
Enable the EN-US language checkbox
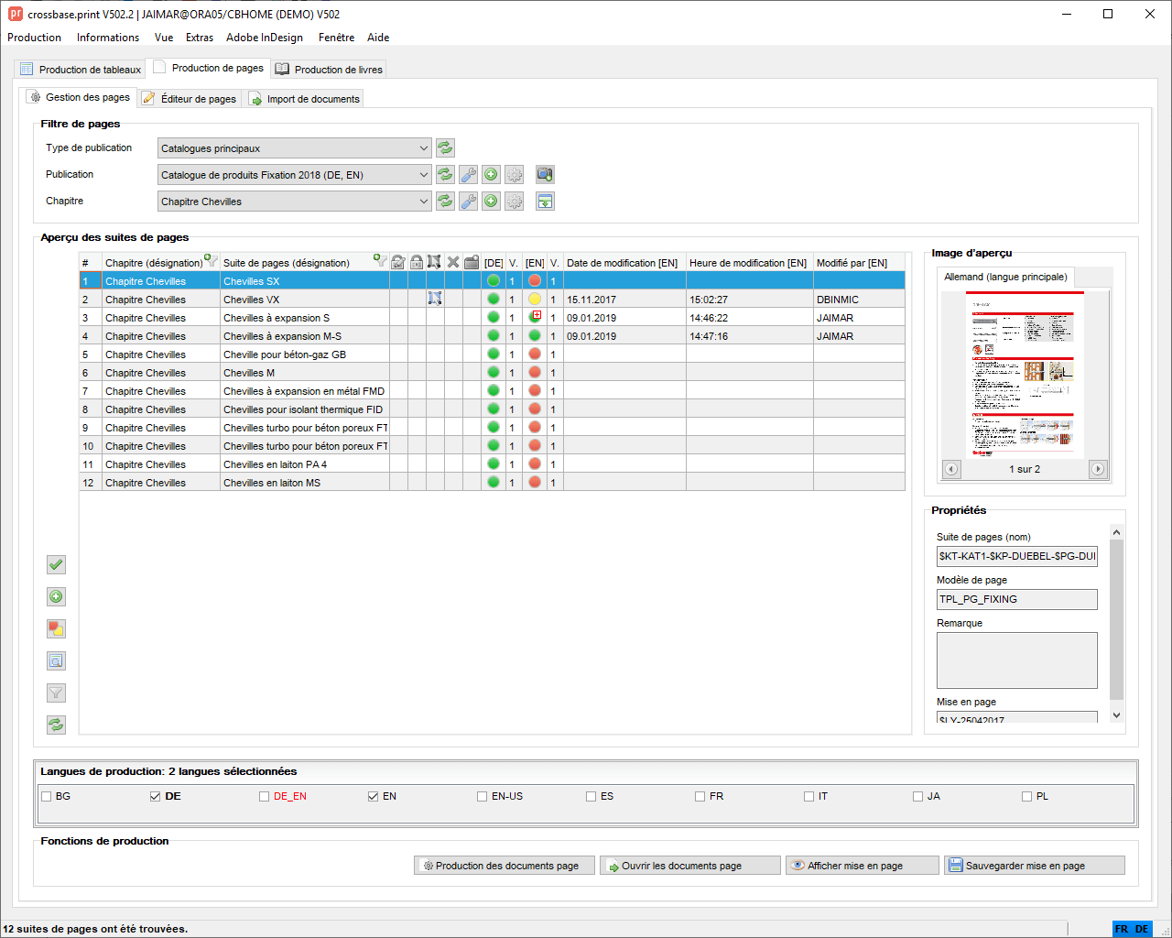483,796
